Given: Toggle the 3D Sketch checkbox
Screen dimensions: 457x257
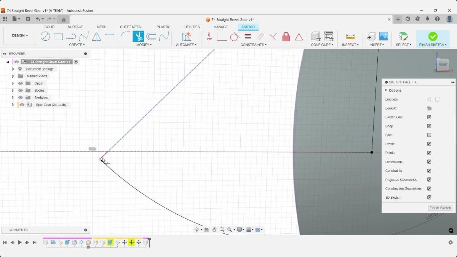Looking at the screenshot, I should point(429,198).
